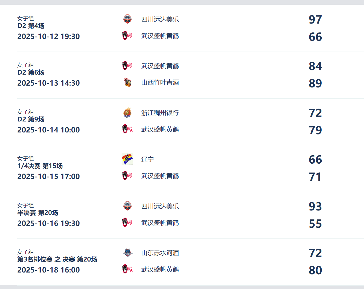364x289 pixels.
Task: Select the 1/4决赛 第15场 match title
Action: click(x=40, y=166)
